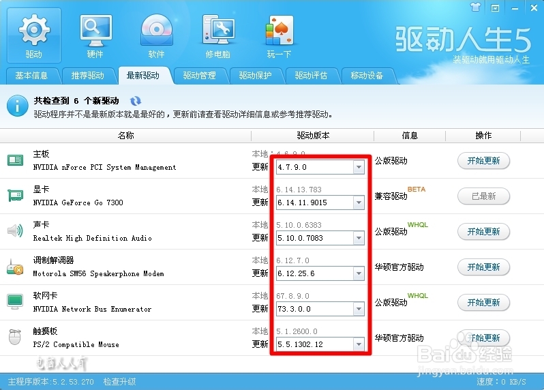Click the 兼容驱动 BETA info label
The image size is (544, 390).
click(399, 194)
